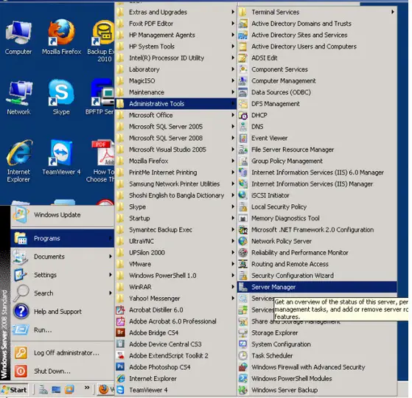Click the Component Services icon
412x398 pixels.
pyautogui.click(x=243, y=69)
